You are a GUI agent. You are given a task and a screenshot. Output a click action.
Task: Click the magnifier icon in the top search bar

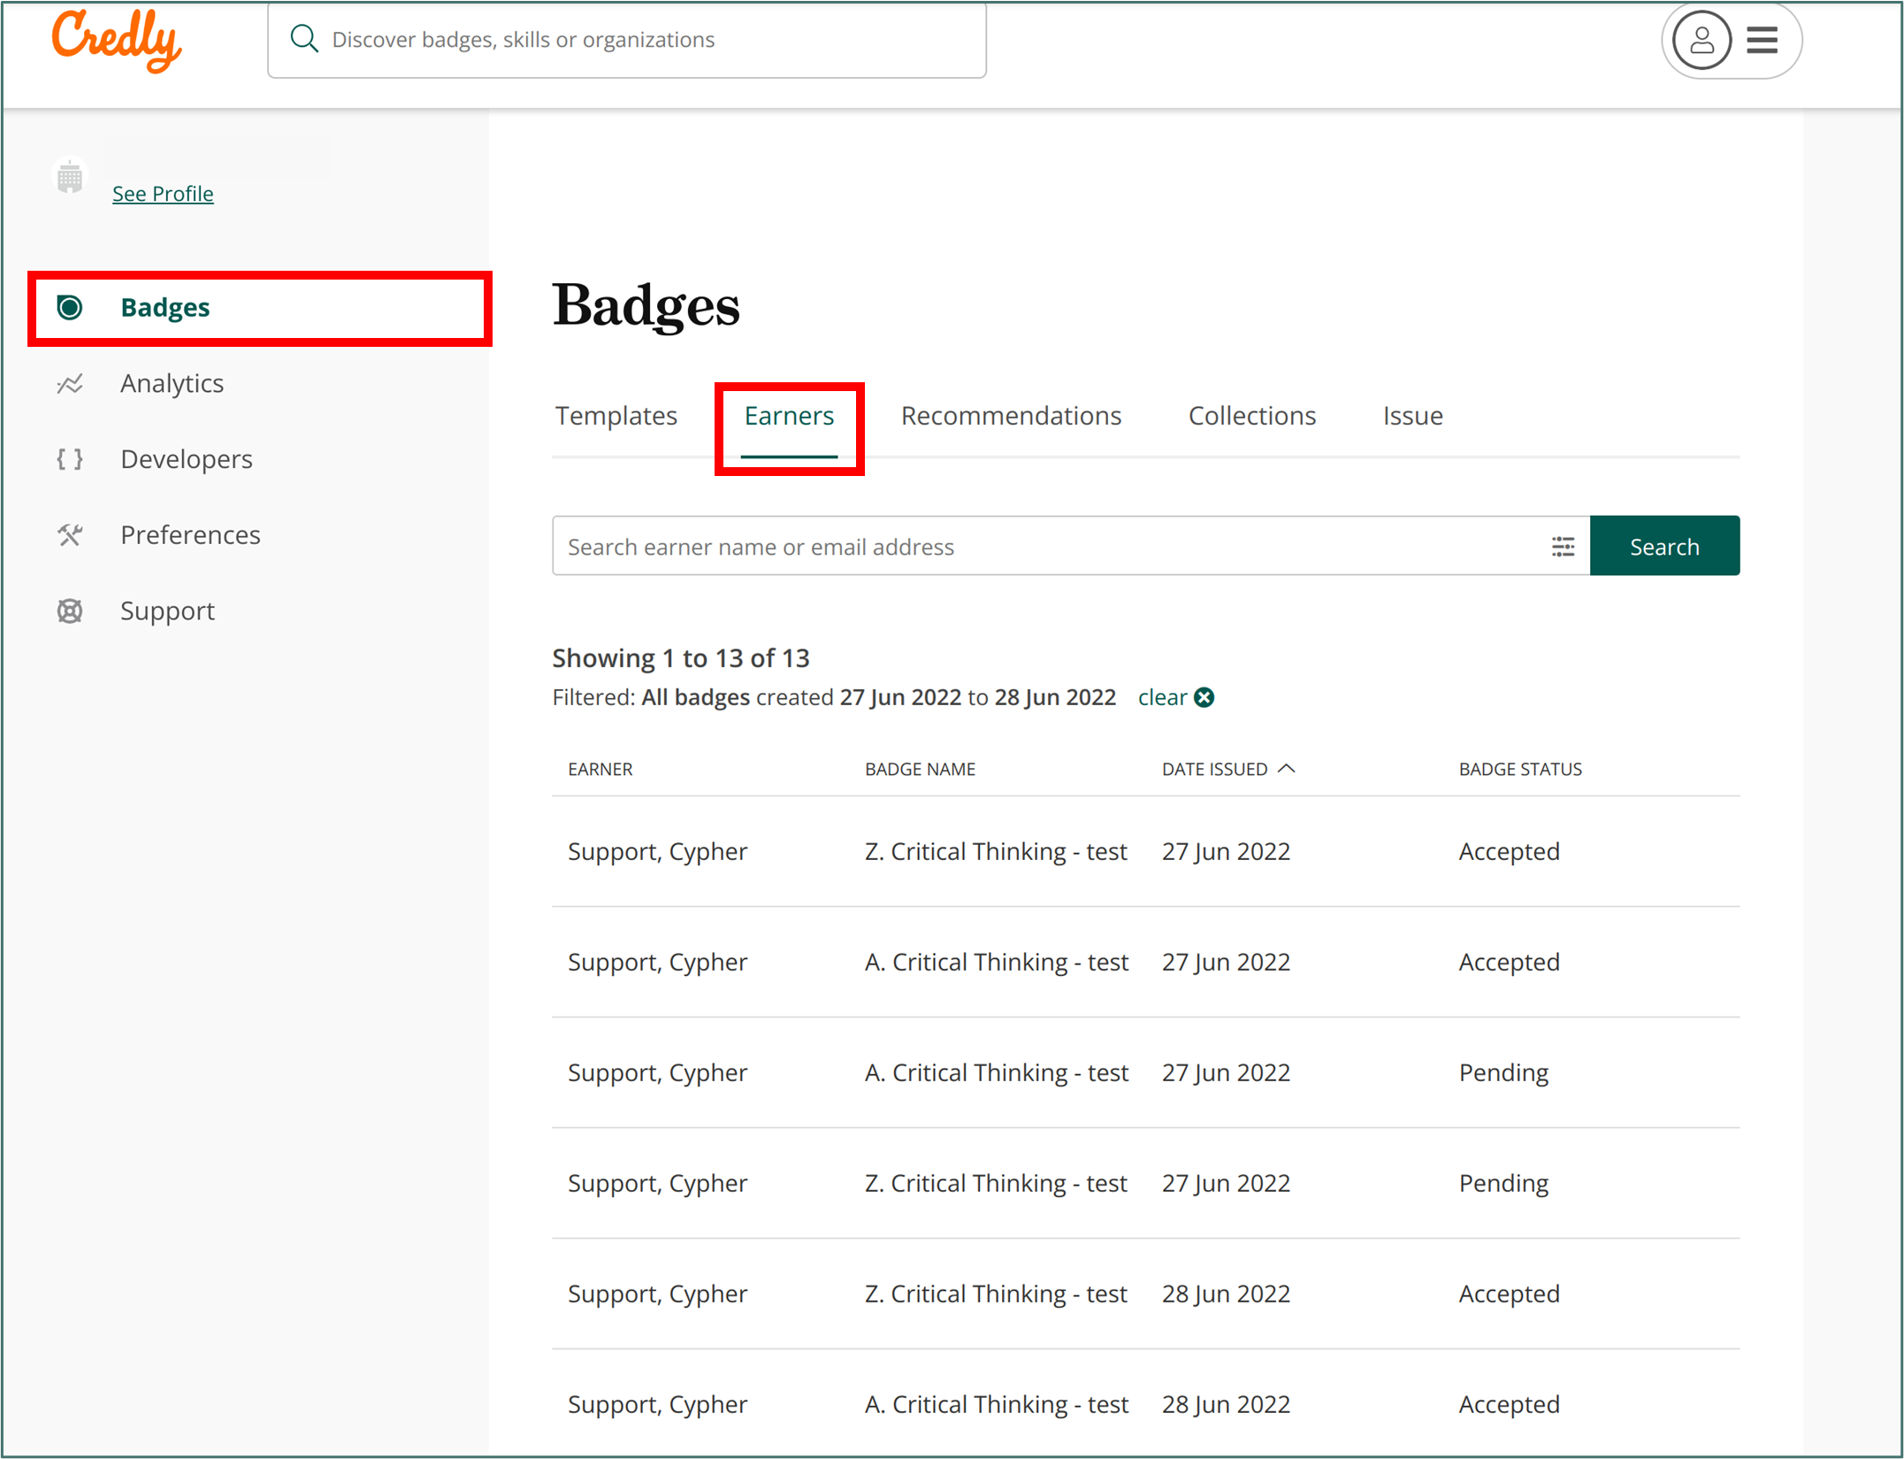(x=304, y=39)
